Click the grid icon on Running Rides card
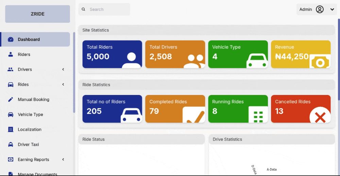Screen dimensions: 340x176 coord(258,115)
